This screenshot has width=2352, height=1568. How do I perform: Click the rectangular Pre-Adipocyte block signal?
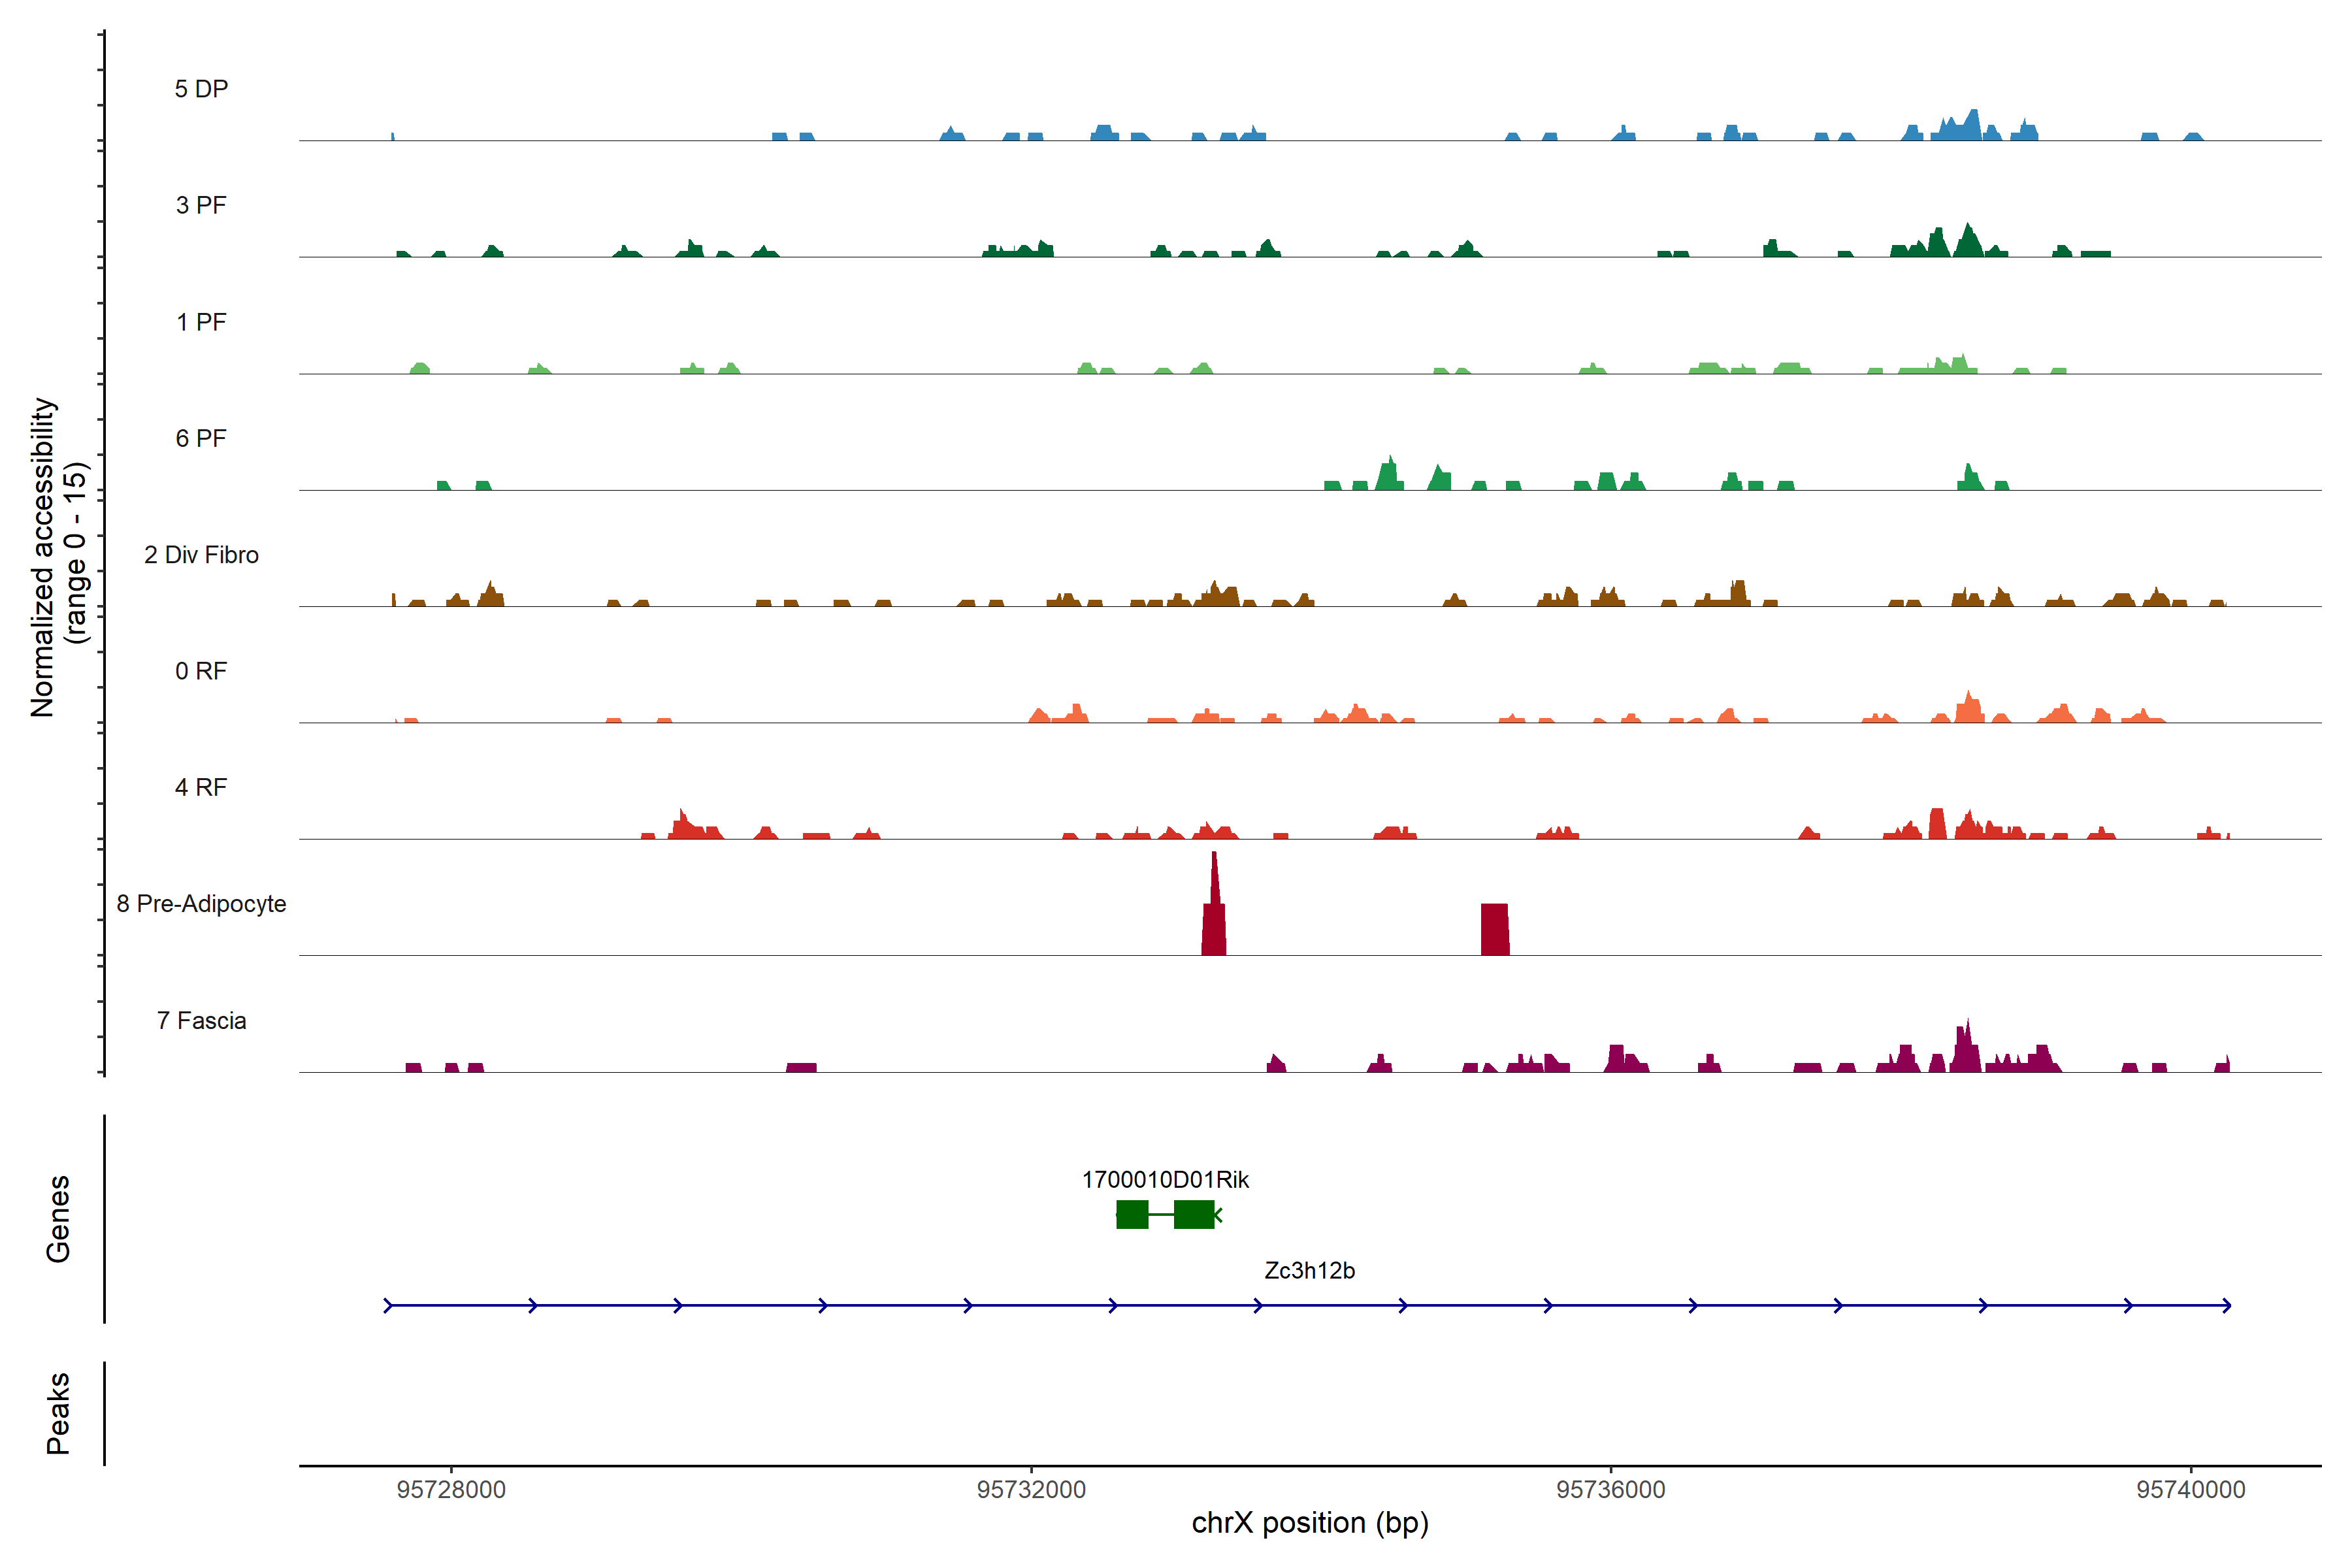[1494, 929]
